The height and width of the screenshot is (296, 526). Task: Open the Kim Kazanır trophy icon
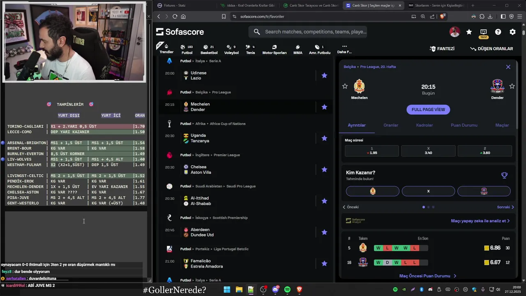pyautogui.click(x=504, y=175)
